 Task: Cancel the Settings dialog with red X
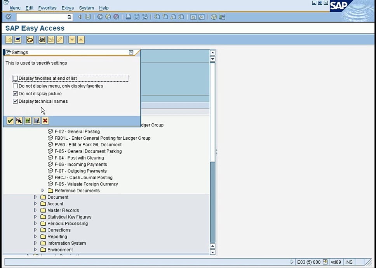click(x=45, y=121)
